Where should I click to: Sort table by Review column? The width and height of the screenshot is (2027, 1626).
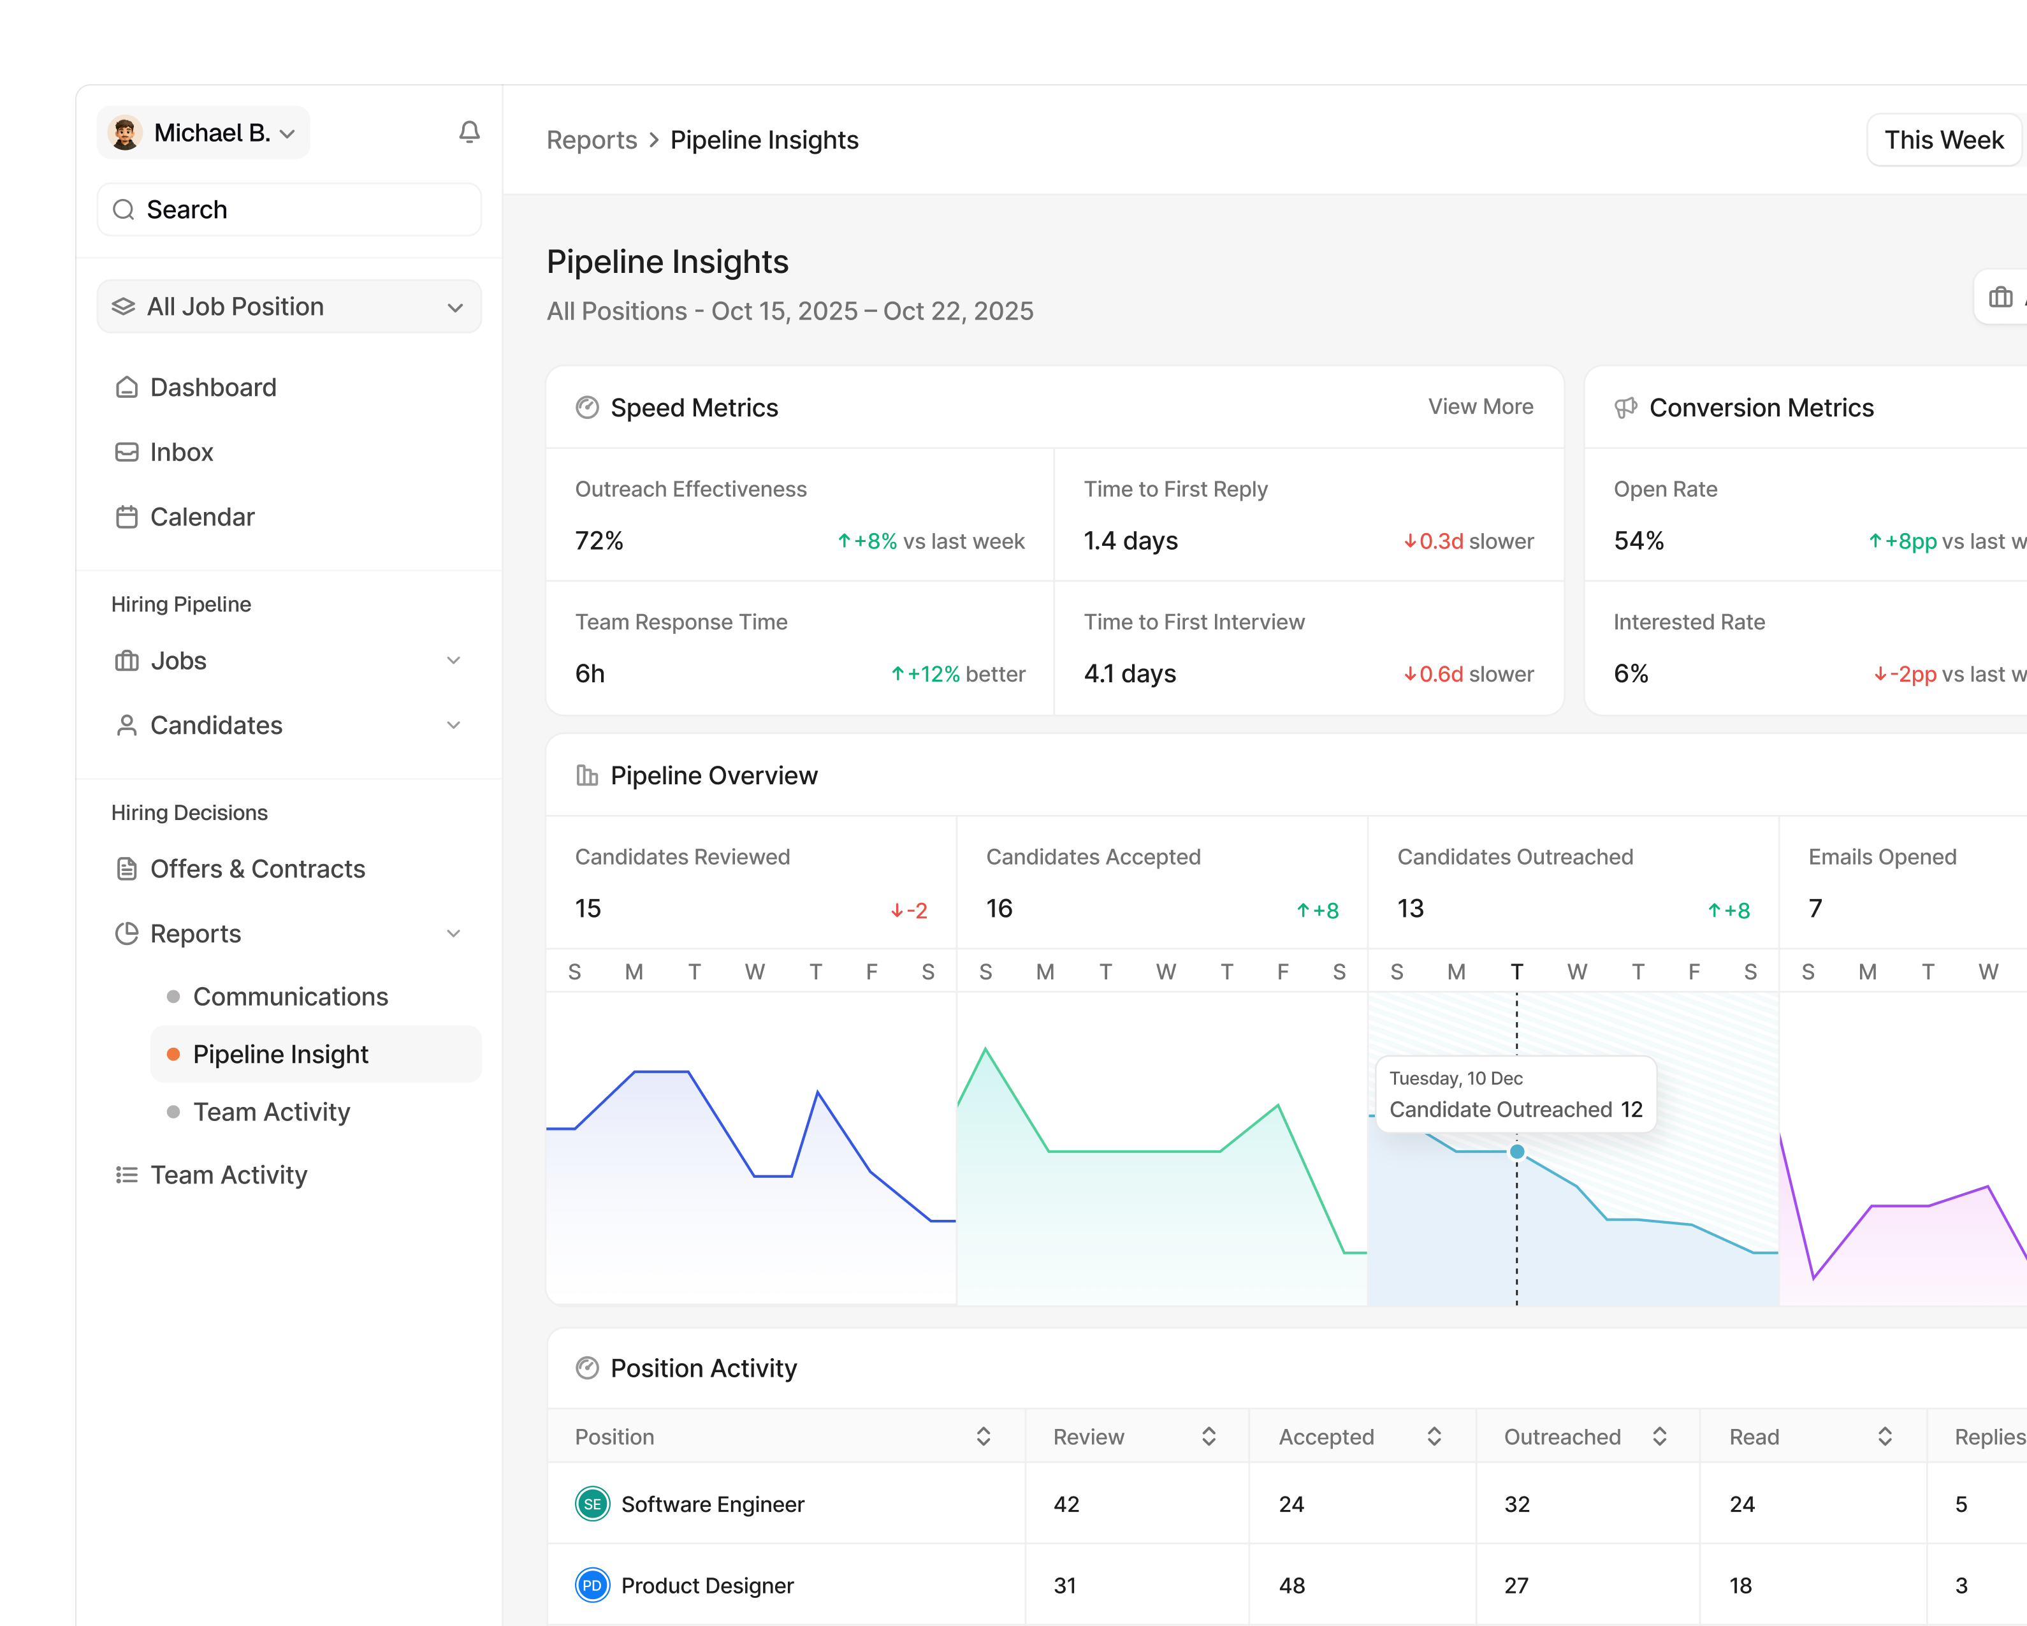[x=1209, y=1436]
